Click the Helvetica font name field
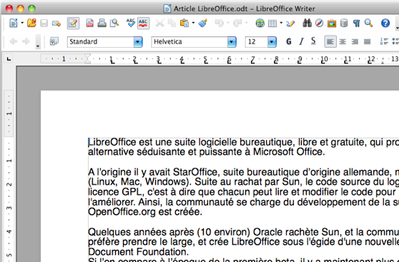 (189, 41)
